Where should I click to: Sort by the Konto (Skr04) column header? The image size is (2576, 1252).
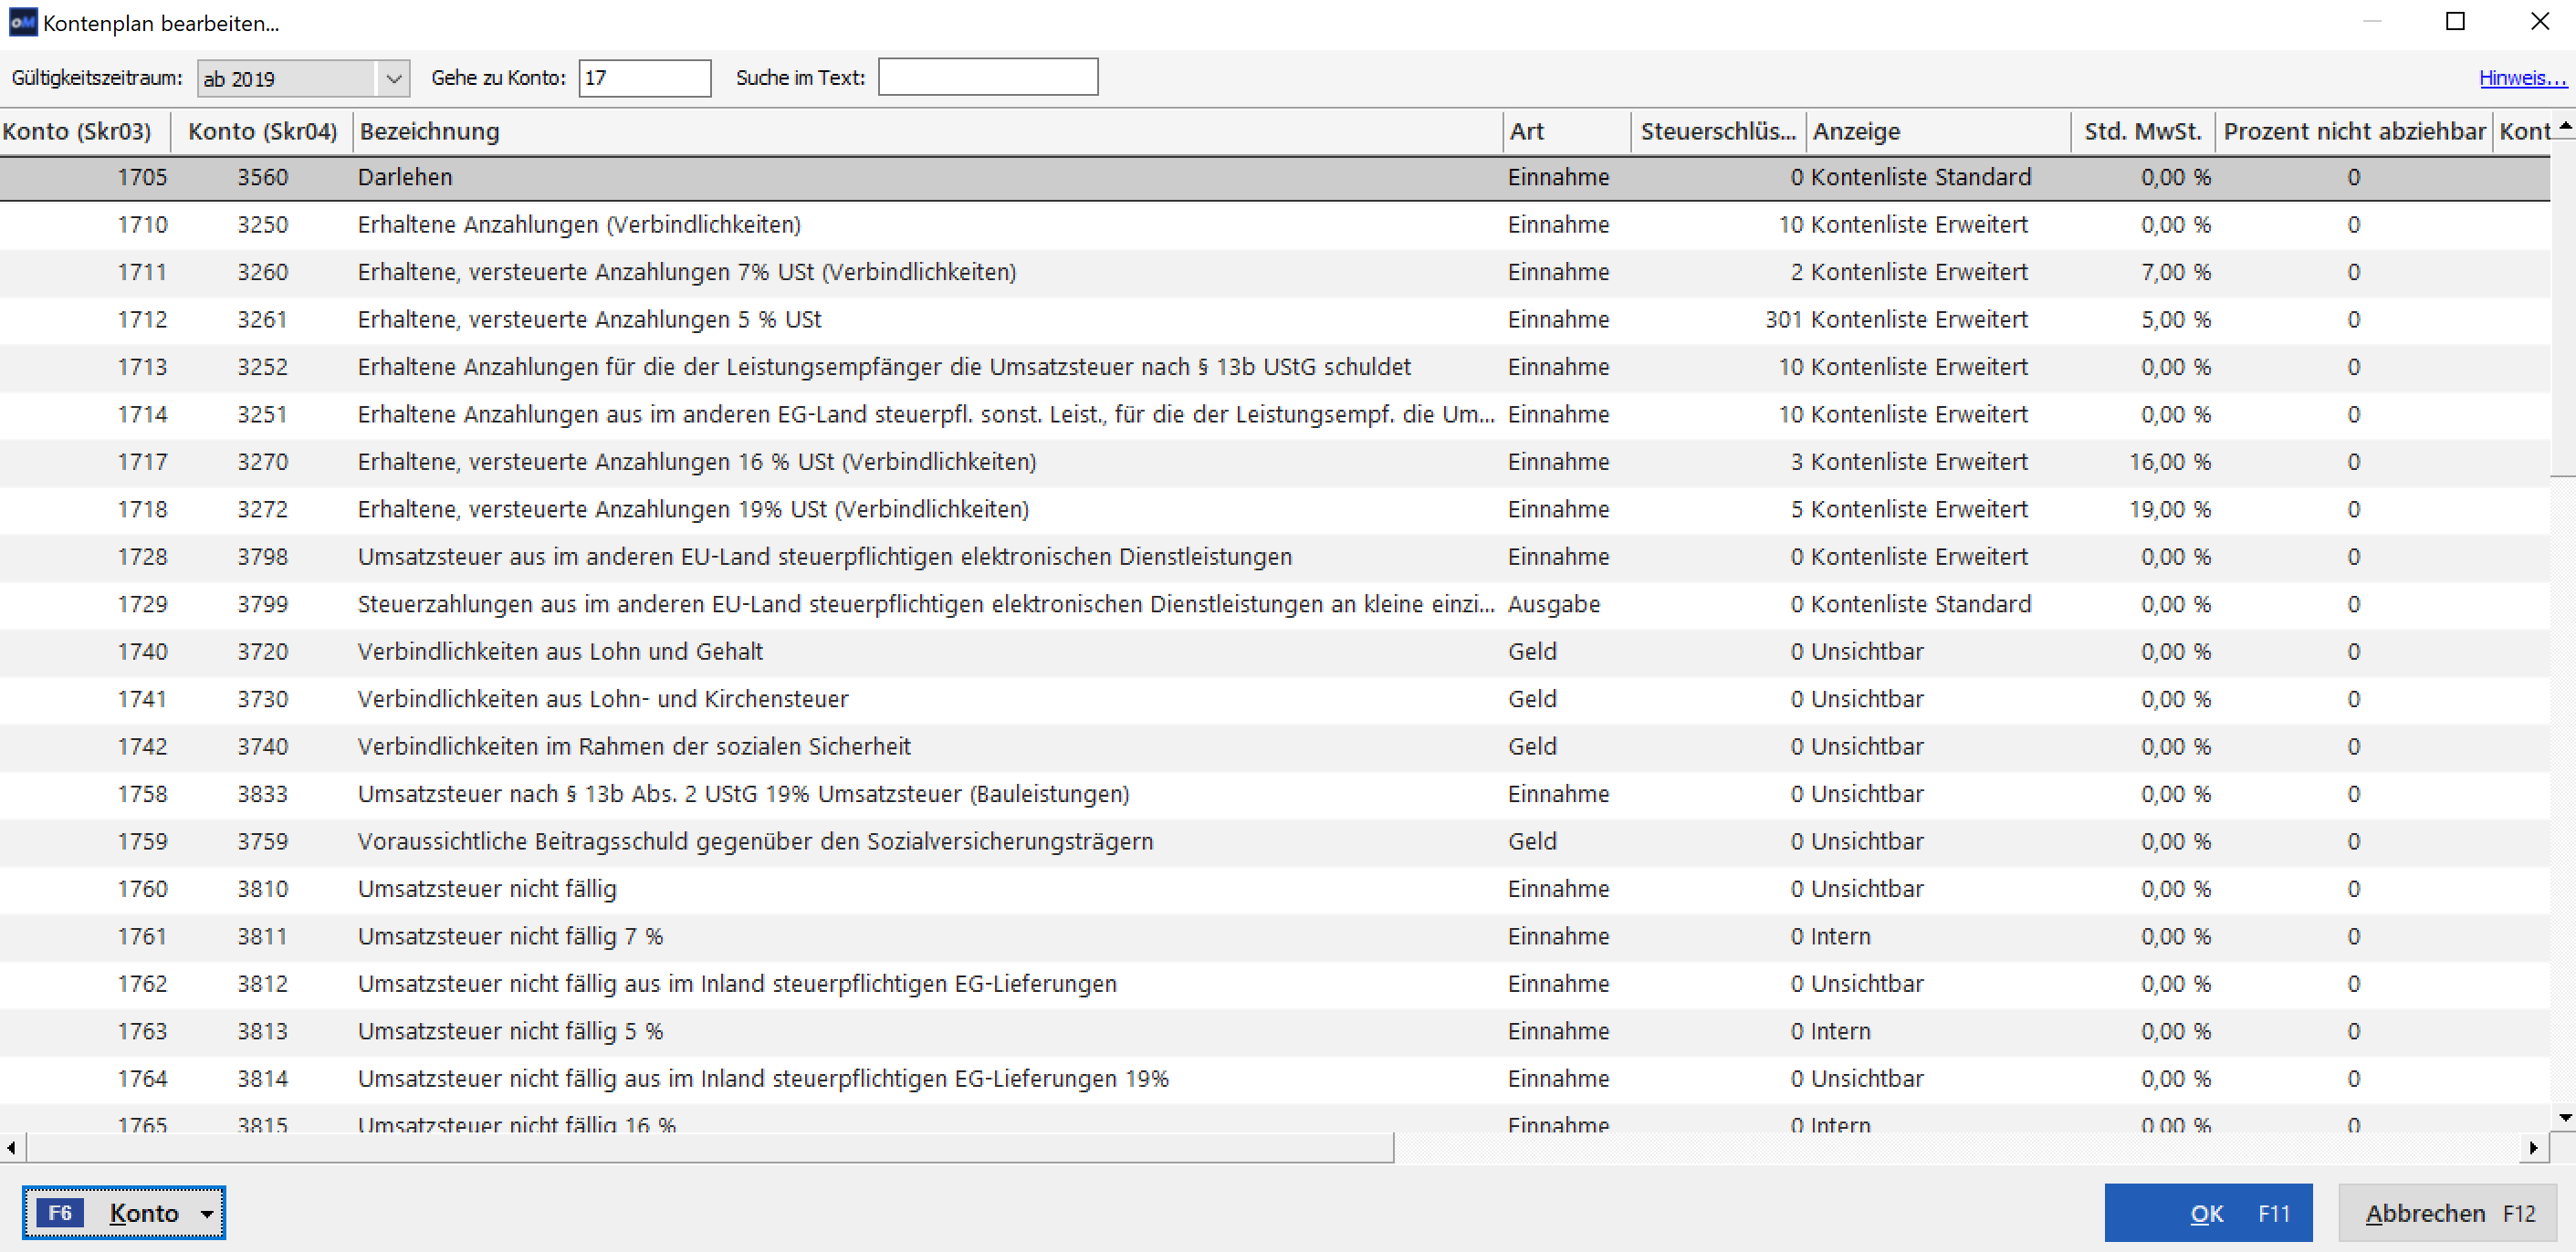(262, 132)
